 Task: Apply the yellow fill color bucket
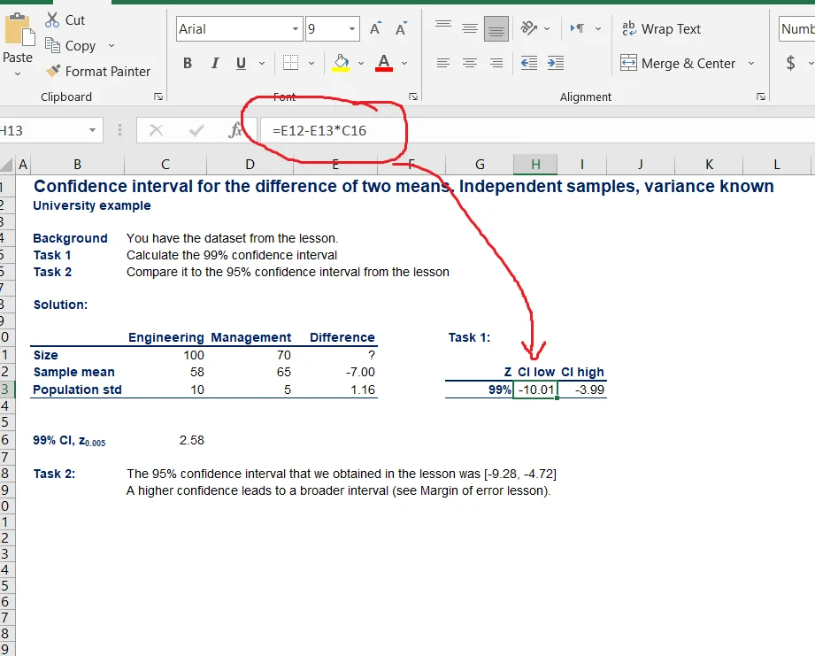[x=341, y=63]
